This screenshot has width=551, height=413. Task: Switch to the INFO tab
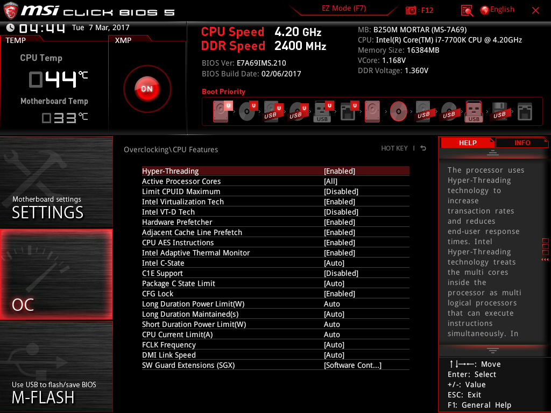521,143
